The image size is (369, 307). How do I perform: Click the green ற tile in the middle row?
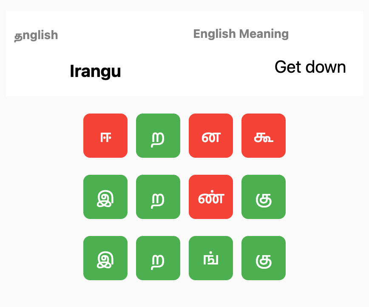pyautogui.click(x=158, y=197)
